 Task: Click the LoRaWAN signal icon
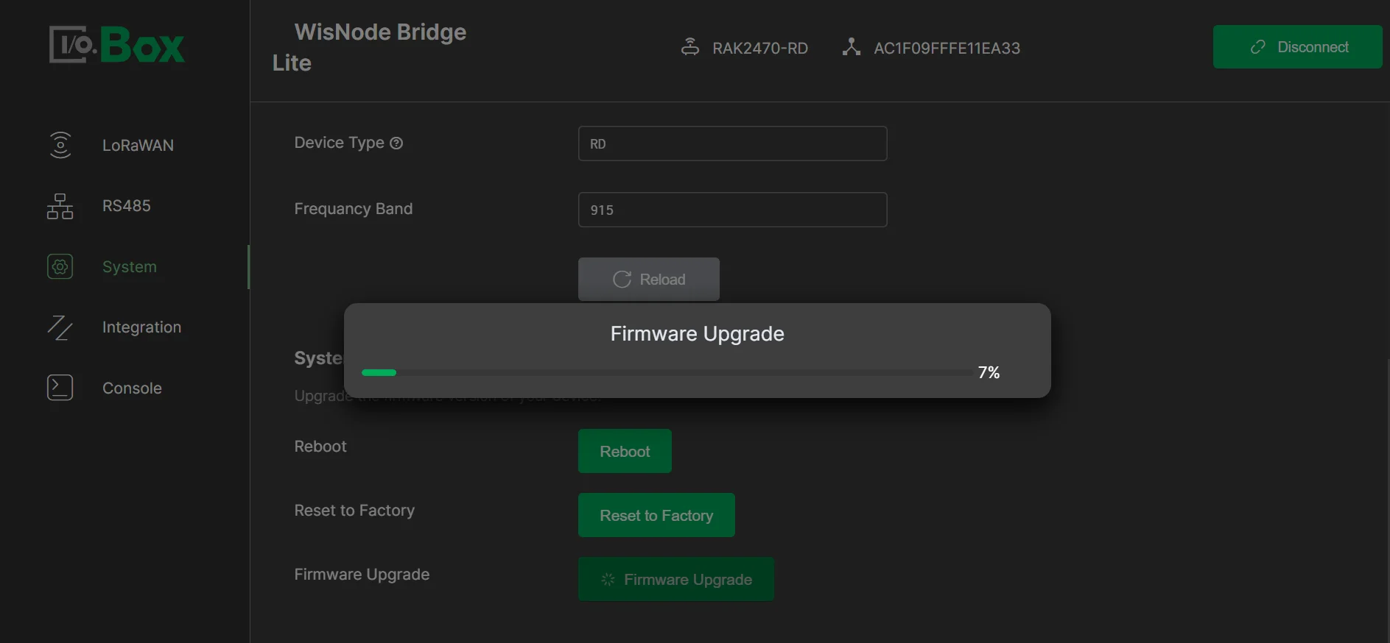[60, 145]
